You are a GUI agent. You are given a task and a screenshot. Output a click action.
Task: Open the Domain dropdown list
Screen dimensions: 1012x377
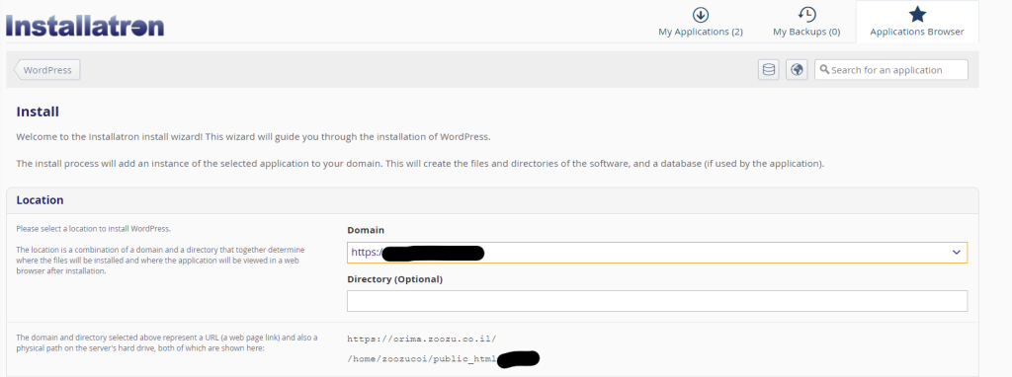click(657, 253)
